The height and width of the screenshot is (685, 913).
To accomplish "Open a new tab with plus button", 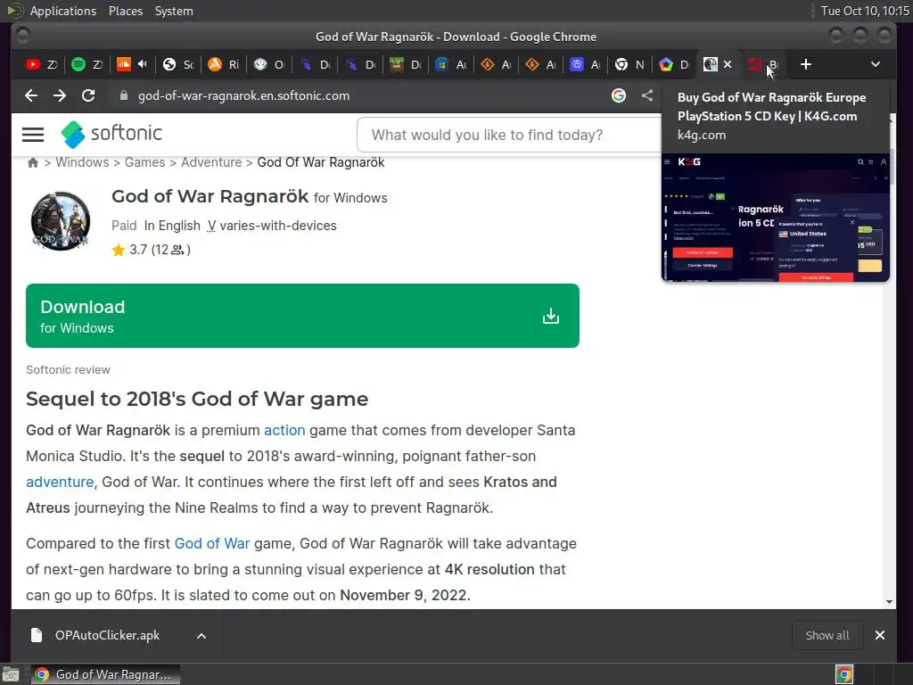I will click(806, 64).
